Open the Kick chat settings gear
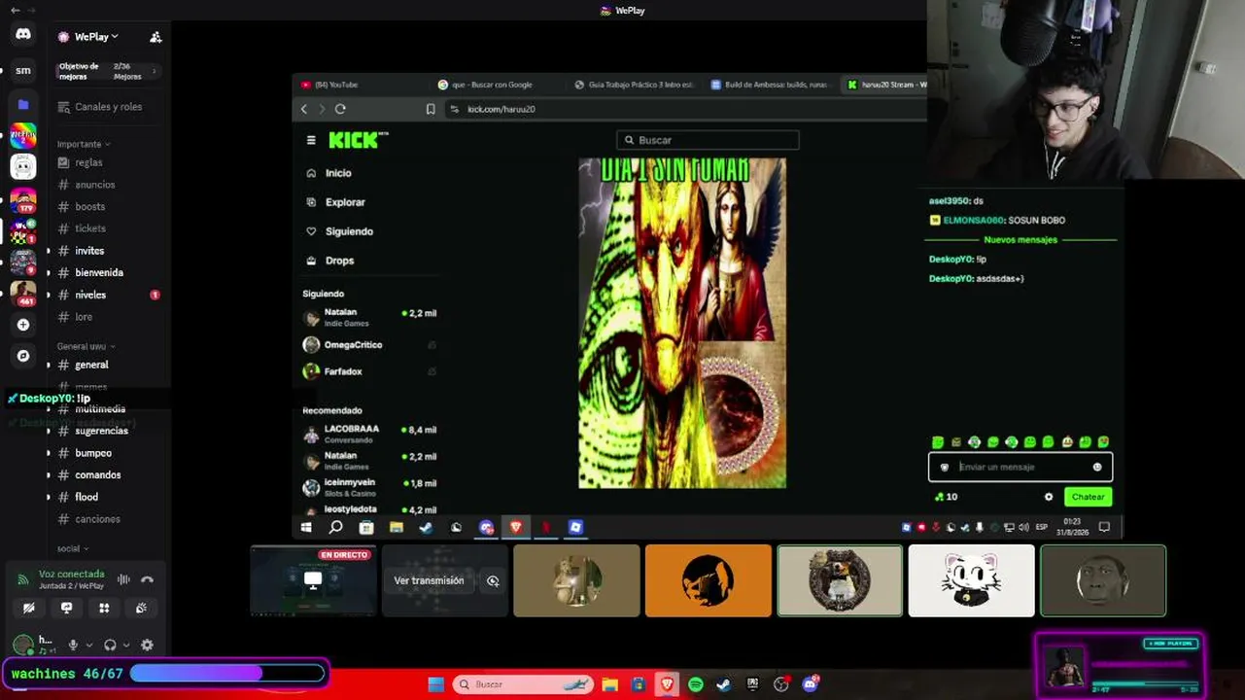This screenshot has height=700, width=1245. tap(1049, 497)
